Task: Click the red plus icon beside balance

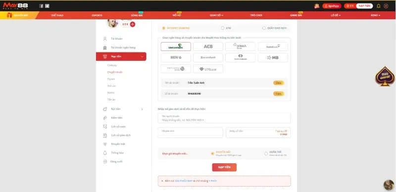Action: 133,24
